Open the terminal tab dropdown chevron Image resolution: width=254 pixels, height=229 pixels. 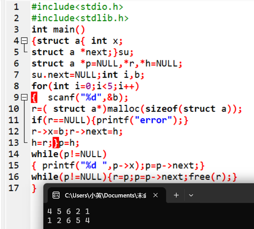tap(191, 195)
